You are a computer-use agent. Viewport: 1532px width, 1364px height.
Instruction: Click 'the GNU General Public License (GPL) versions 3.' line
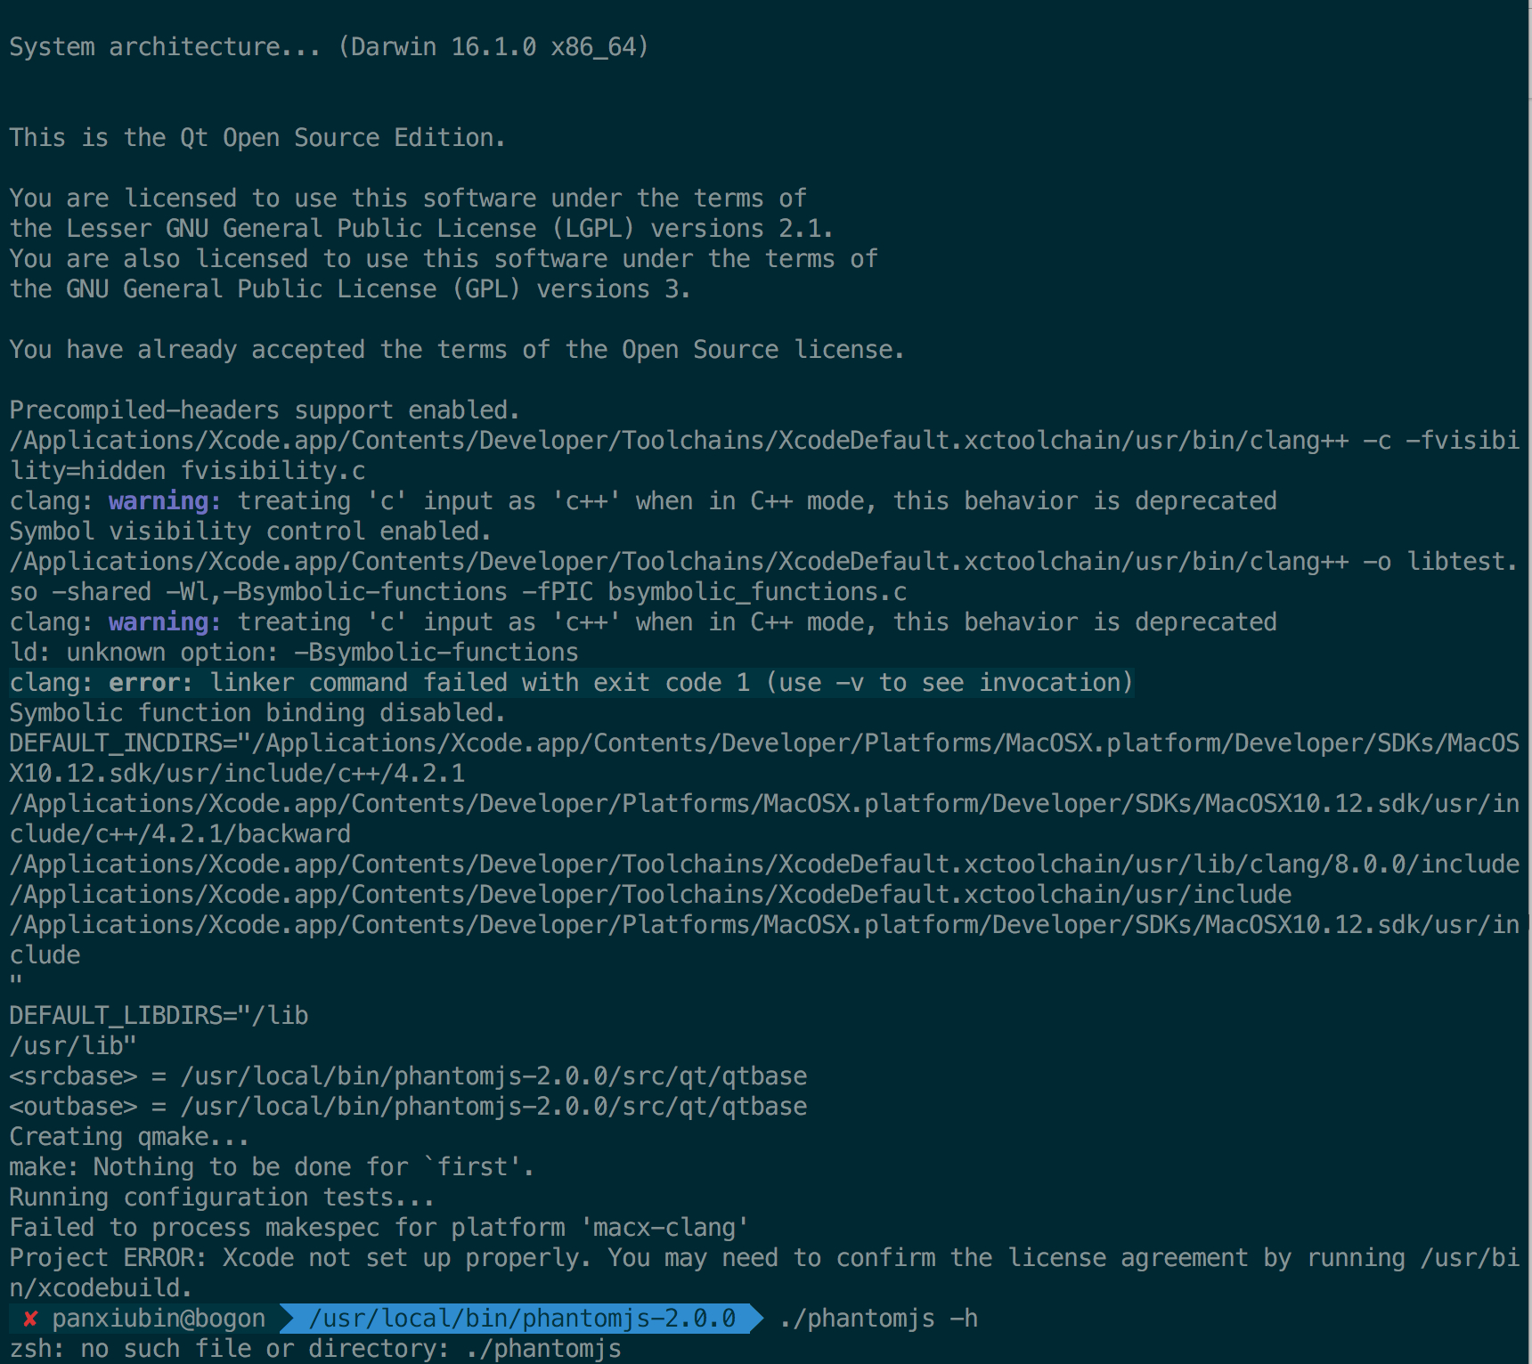(350, 289)
